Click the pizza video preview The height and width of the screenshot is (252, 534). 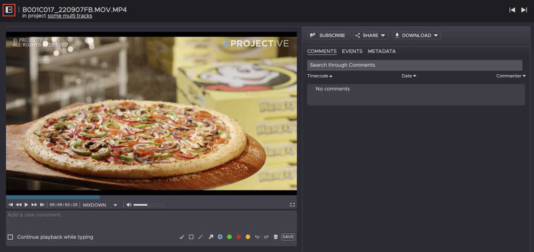coord(151,113)
